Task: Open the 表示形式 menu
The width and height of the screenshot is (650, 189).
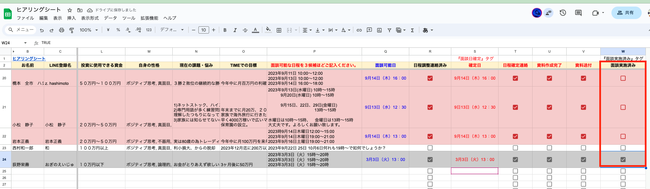Action: click(90, 18)
